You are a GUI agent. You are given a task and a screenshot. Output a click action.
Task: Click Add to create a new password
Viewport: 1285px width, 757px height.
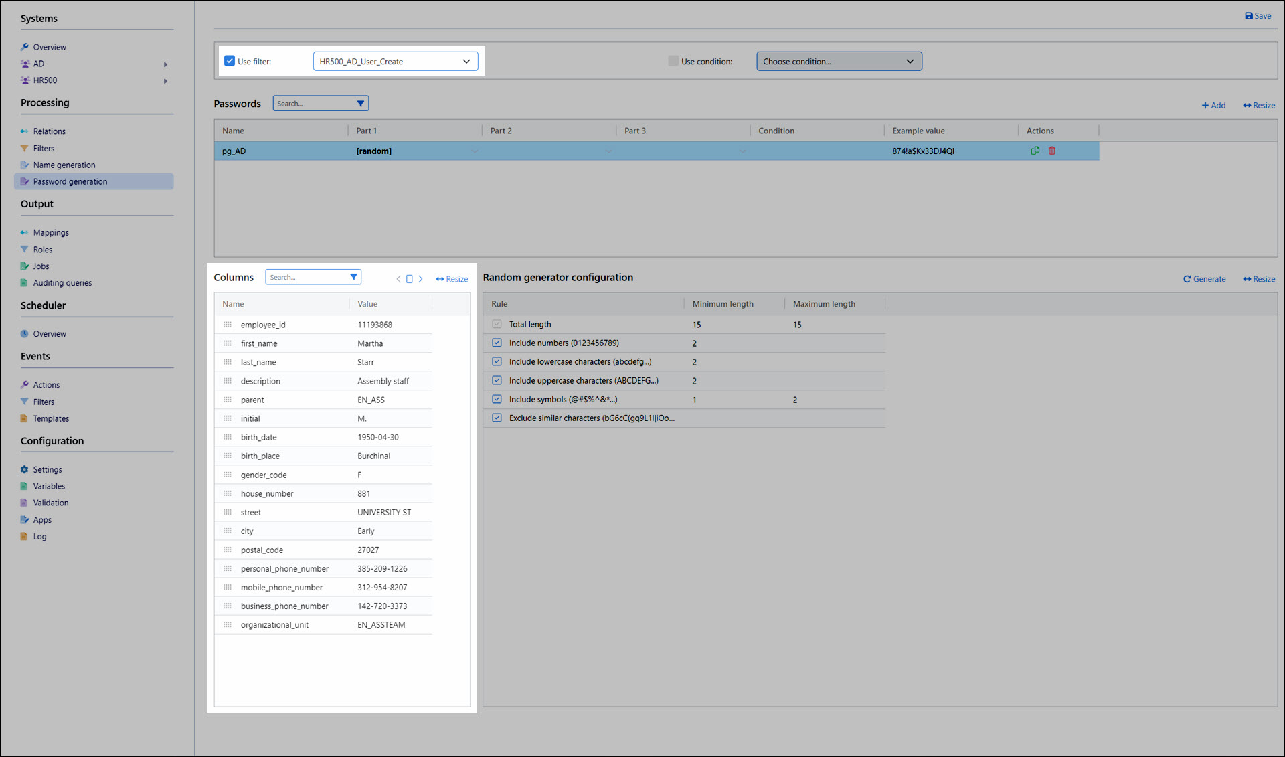[x=1213, y=105]
